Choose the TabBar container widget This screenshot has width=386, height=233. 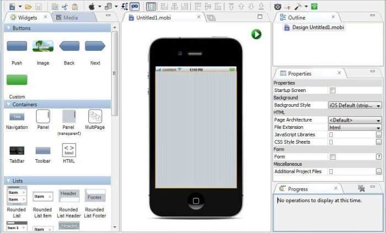(17, 150)
